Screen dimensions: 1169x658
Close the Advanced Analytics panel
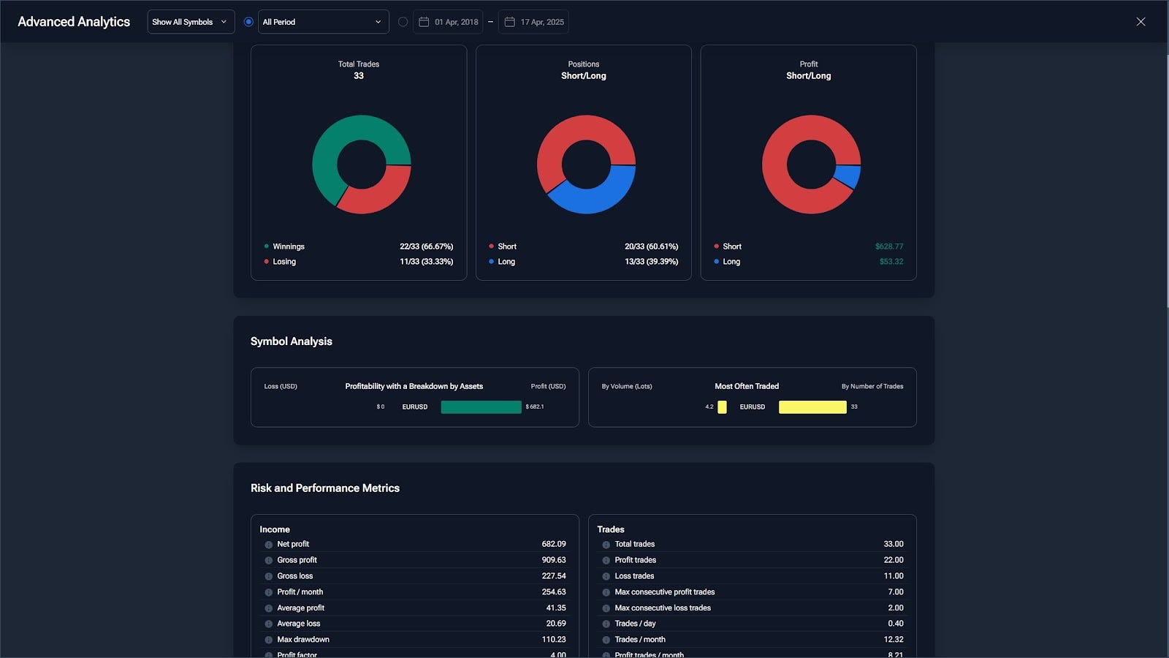coord(1141,22)
